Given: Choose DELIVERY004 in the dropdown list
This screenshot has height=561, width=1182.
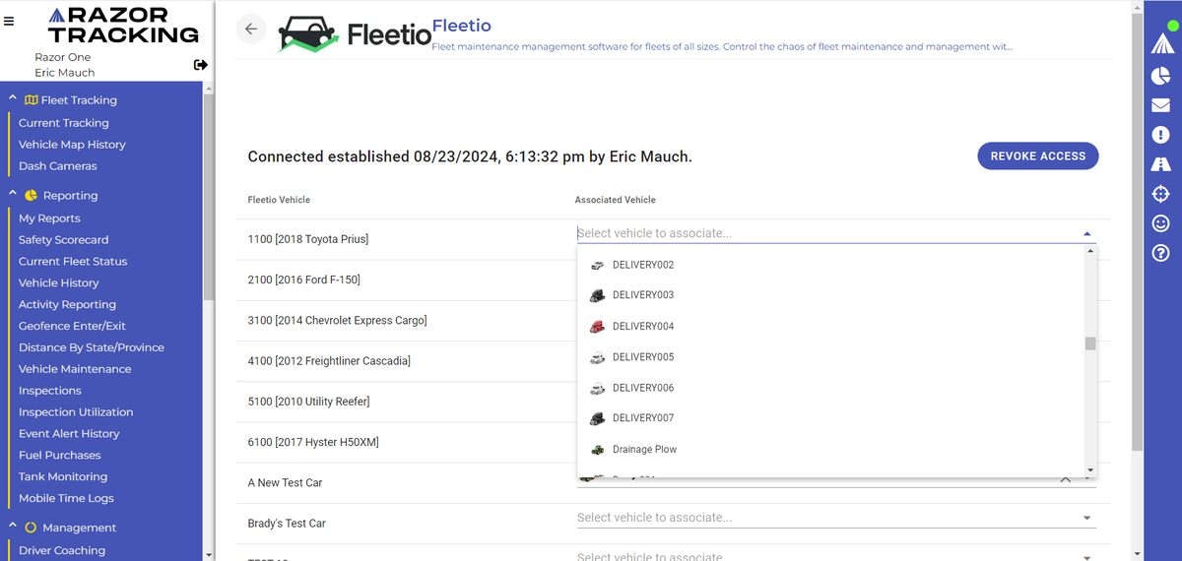Looking at the screenshot, I should coord(831,326).
